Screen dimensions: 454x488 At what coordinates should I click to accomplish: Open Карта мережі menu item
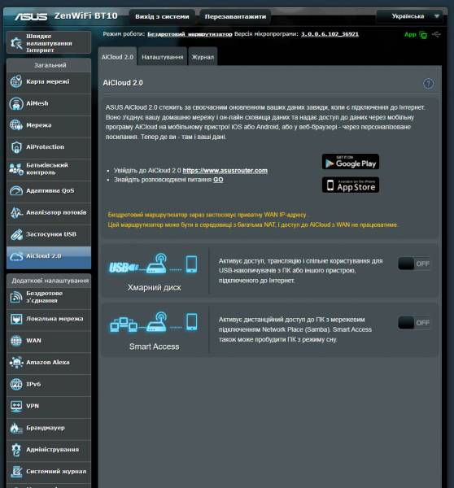[49, 81]
